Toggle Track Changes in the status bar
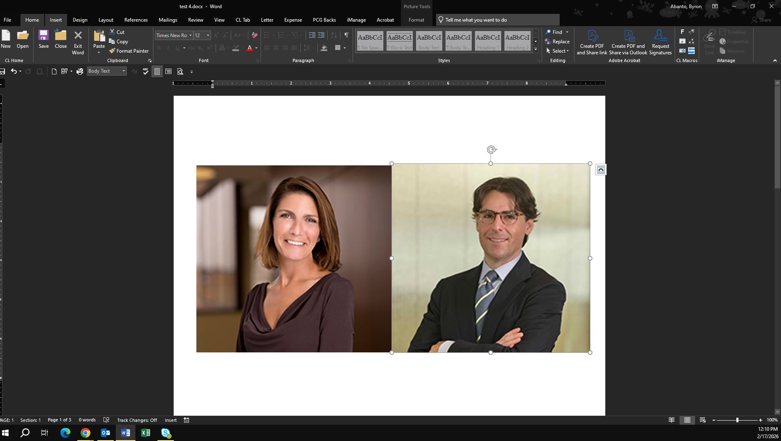This screenshot has width=781, height=441. point(137,420)
